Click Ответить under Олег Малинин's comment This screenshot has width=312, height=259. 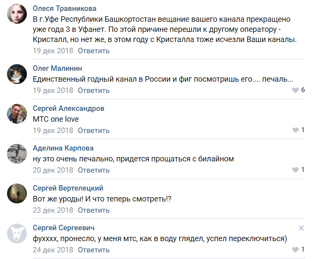93,91
